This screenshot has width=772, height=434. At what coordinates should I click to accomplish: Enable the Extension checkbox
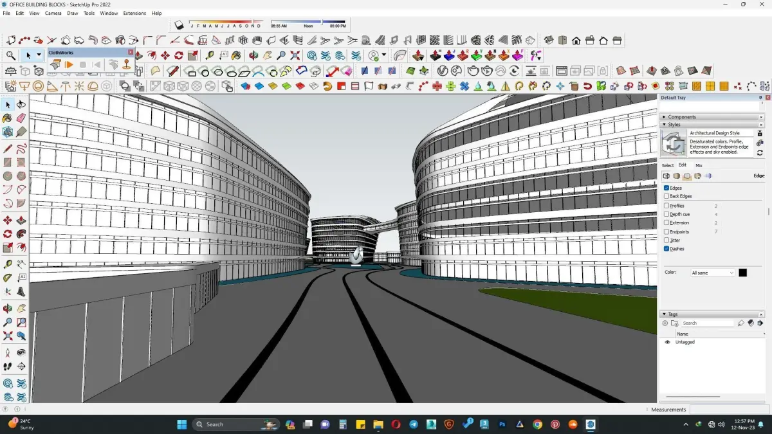(666, 222)
